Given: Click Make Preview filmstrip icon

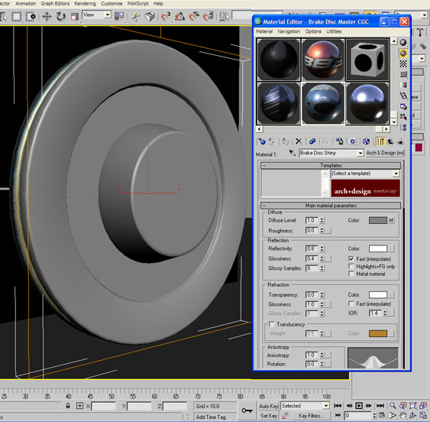Looking at the screenshot, I should pos(403,96).
